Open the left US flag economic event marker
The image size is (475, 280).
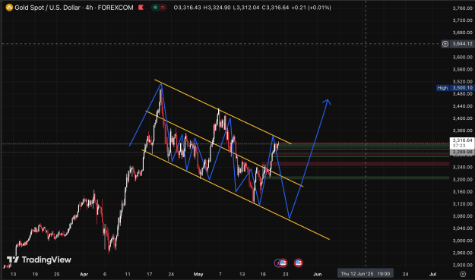pos(283,263)
